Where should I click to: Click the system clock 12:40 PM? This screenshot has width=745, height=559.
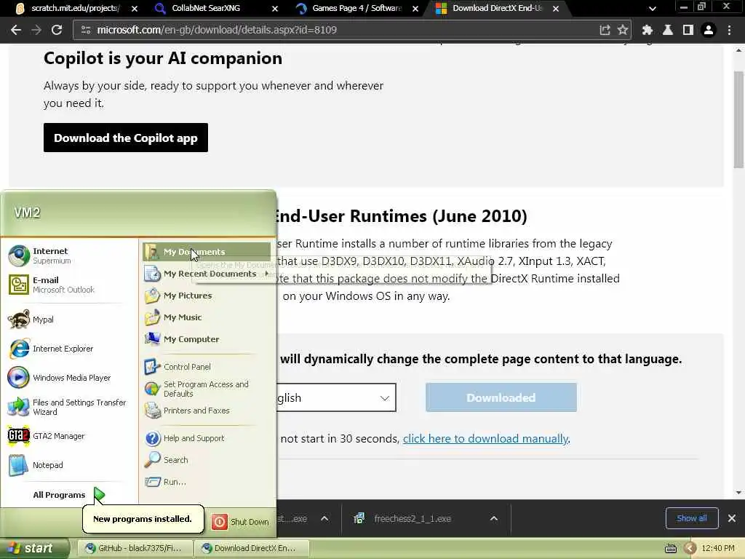[x=717, y=549]
